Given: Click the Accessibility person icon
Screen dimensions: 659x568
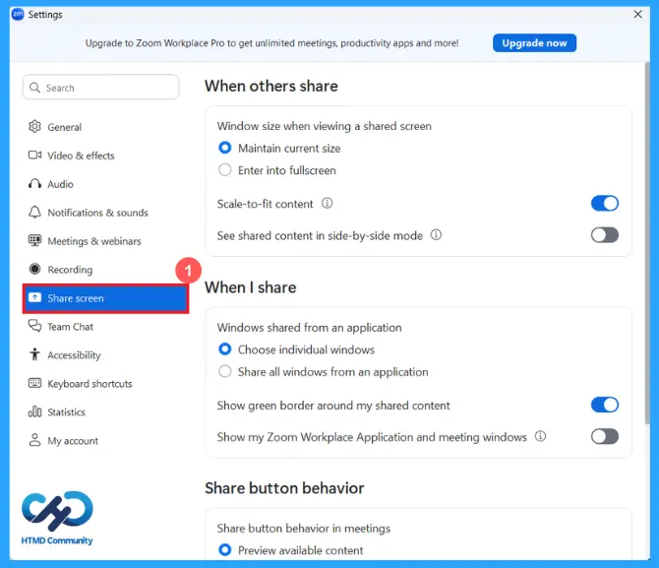Looking at the screenshot, I should pos(34,354).
